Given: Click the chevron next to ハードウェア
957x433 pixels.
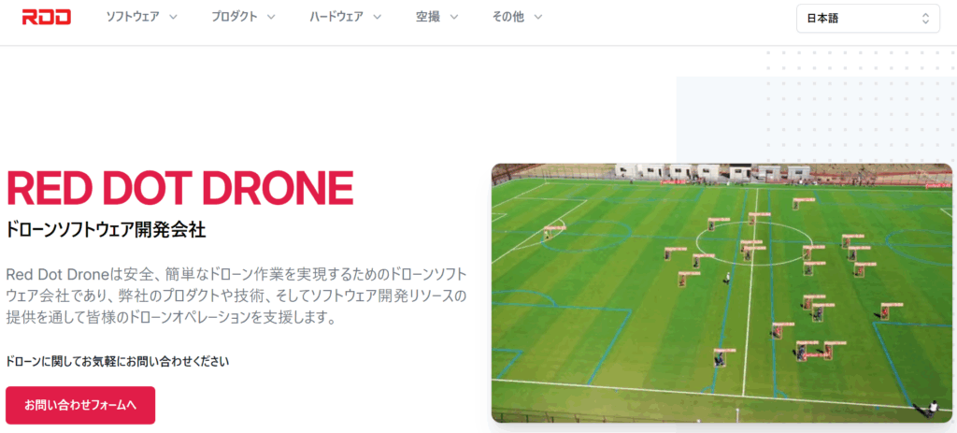Looking at the screenshot, I should tap(378, 17).
